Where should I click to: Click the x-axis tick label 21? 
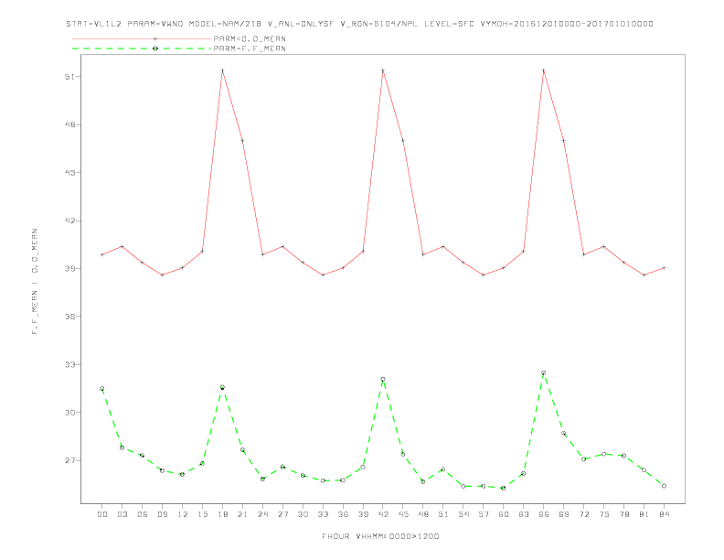pos(242,514)
